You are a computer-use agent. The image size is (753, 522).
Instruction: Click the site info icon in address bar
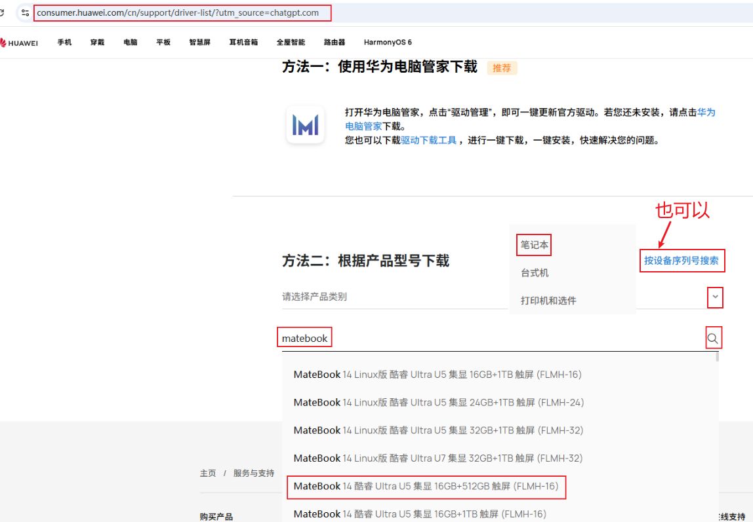coord(25,12)
